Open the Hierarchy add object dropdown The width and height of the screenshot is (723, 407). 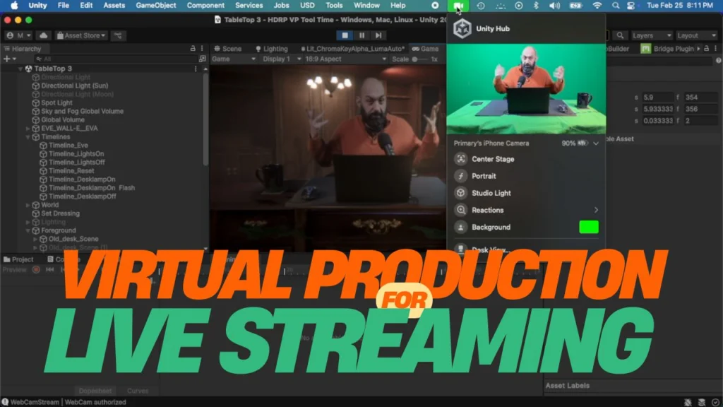pos(10,59)
